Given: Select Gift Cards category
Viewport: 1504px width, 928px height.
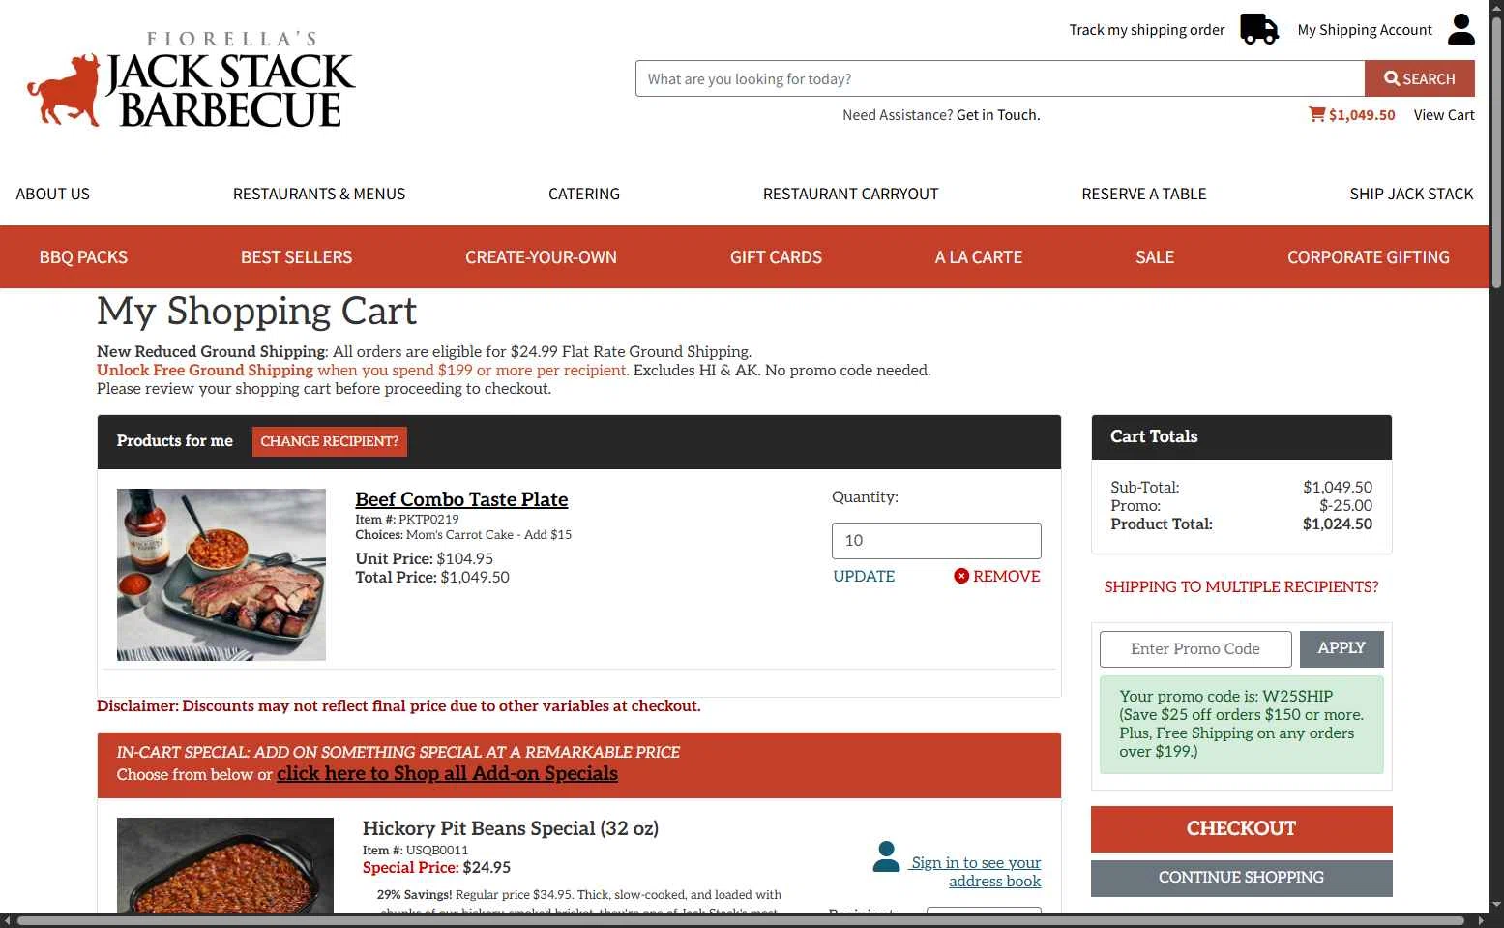Looking at the screenshot, I should tap(776, 257).
